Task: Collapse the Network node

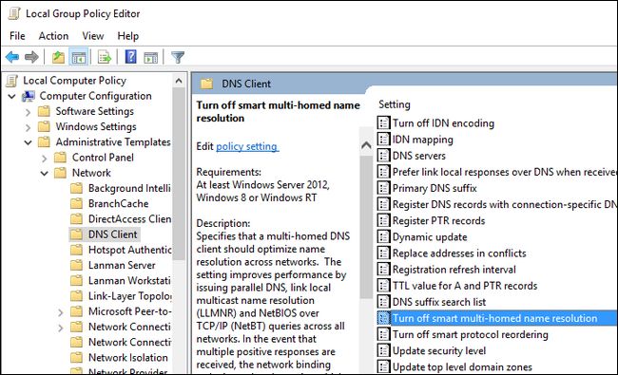Action: [44, 173]
